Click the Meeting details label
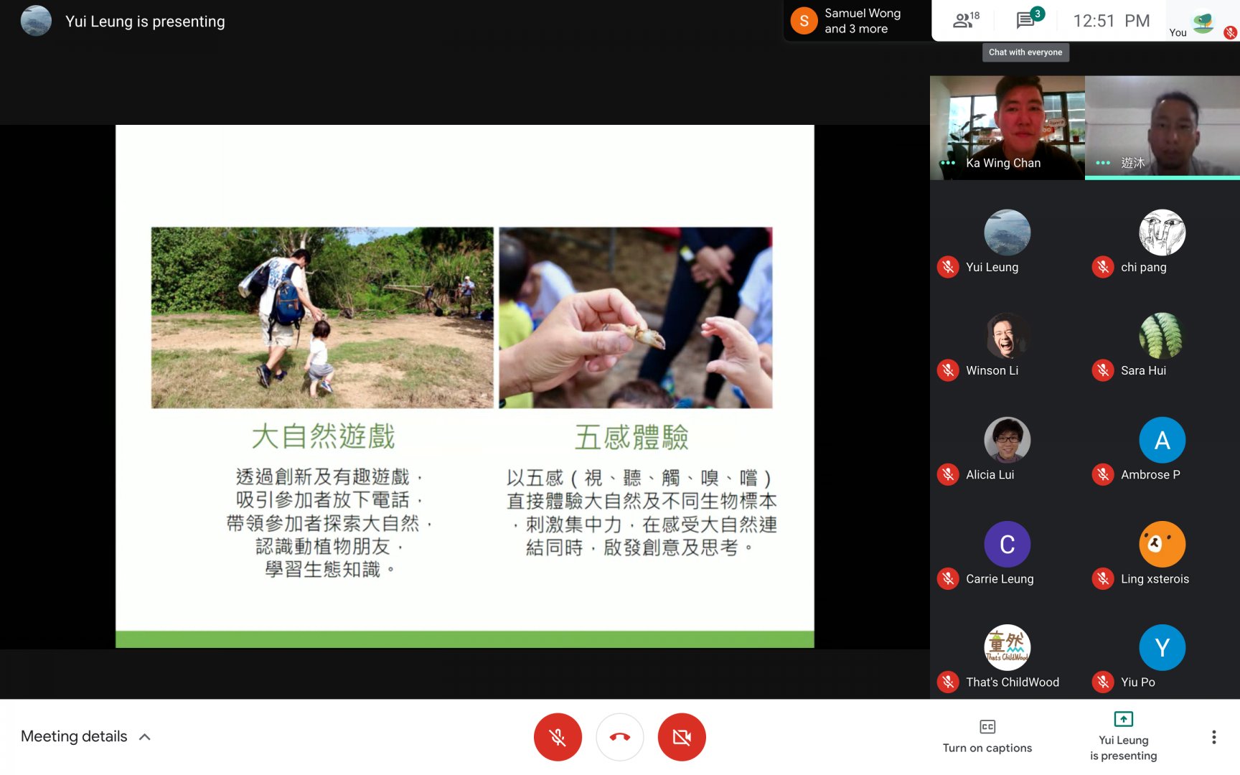The height and width of the screenshot is (775, 1240). (74, 736)
